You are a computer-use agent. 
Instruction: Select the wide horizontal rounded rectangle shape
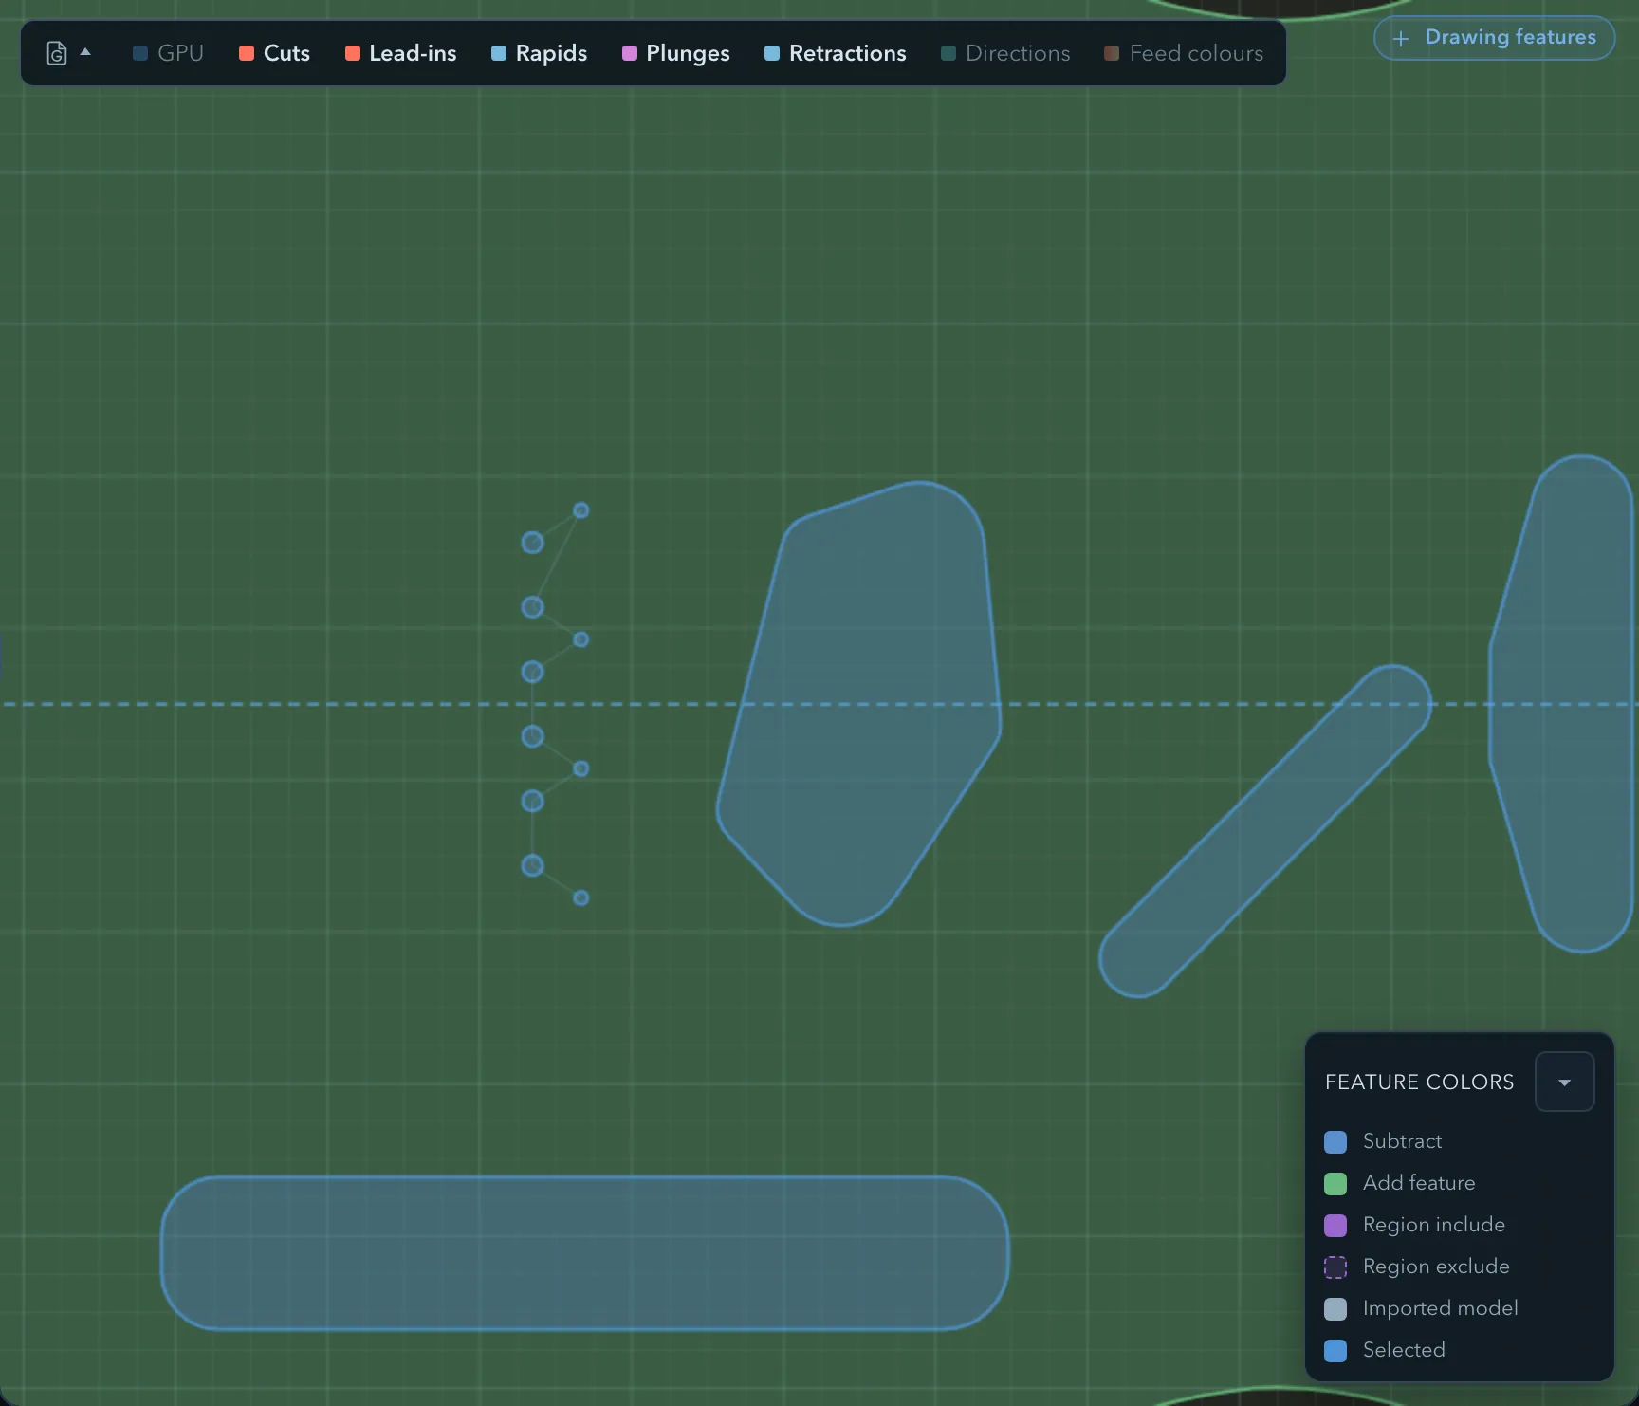584,1253
